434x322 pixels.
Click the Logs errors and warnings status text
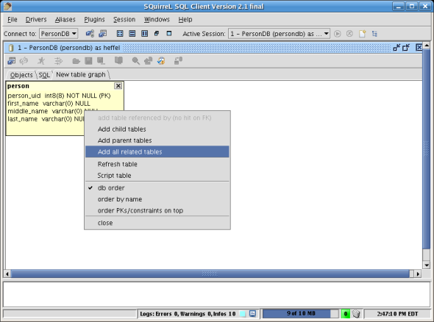pyautogui.click(x=188, y=314)
